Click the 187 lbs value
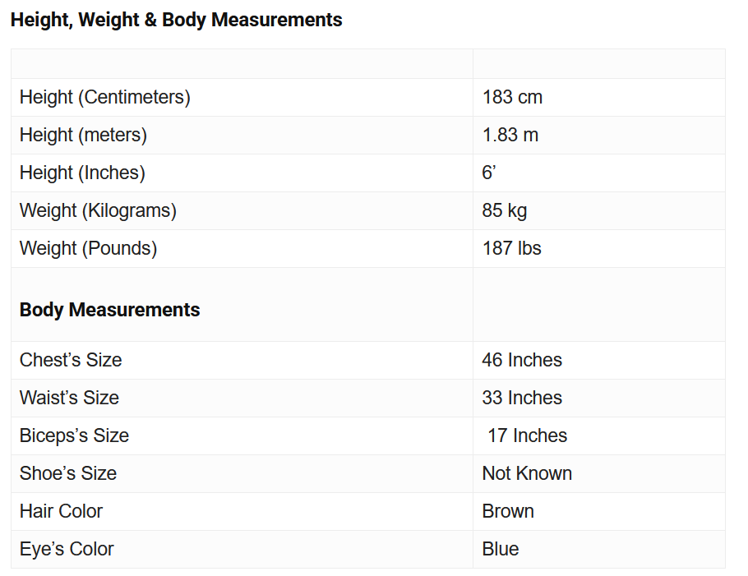 (x=512, y=248)
